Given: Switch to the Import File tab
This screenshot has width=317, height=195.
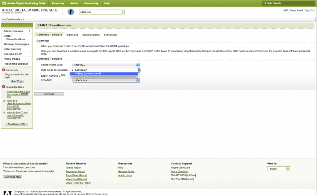Looking at the screenshot, I should point(72,35).
